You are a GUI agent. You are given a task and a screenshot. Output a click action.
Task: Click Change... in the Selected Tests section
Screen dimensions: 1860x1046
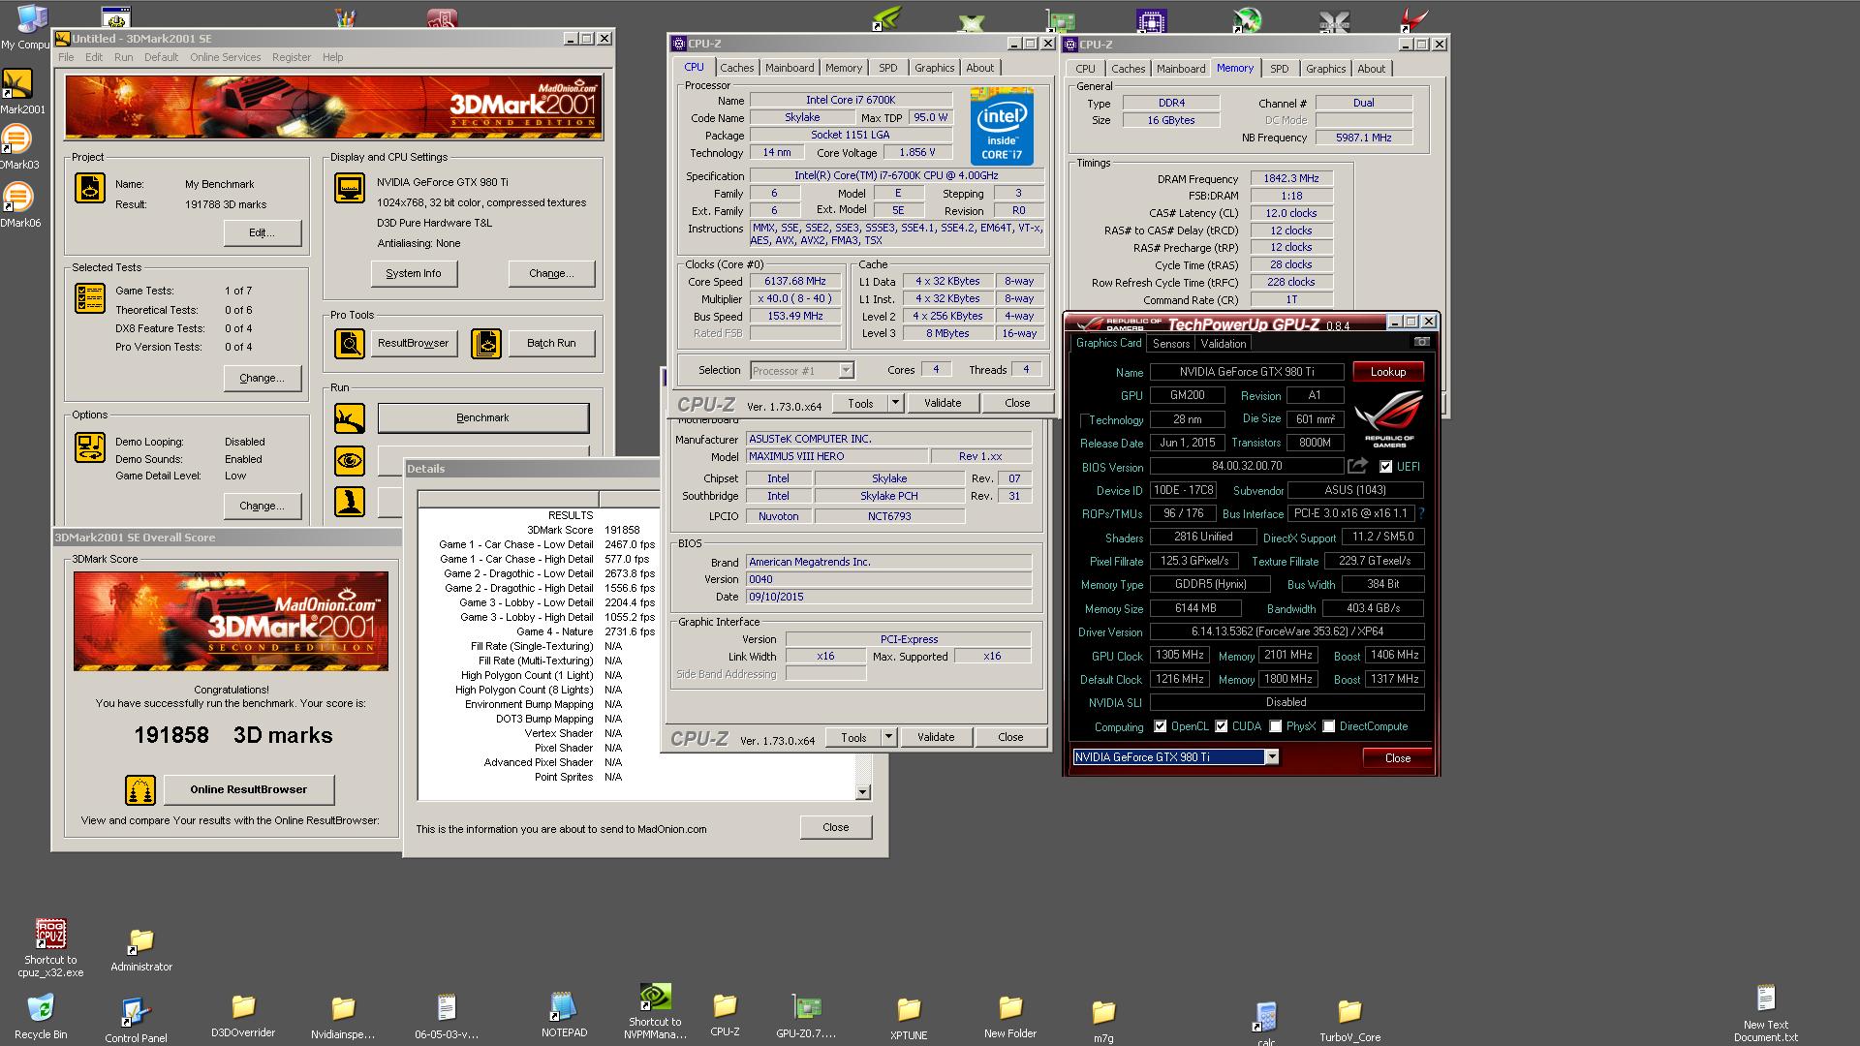click(x=262, y=378)
